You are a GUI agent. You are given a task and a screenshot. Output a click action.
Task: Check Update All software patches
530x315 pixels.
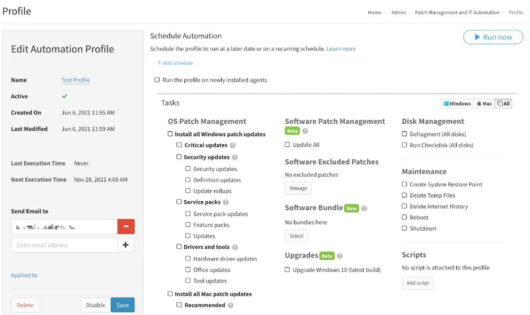click(287, 144)
